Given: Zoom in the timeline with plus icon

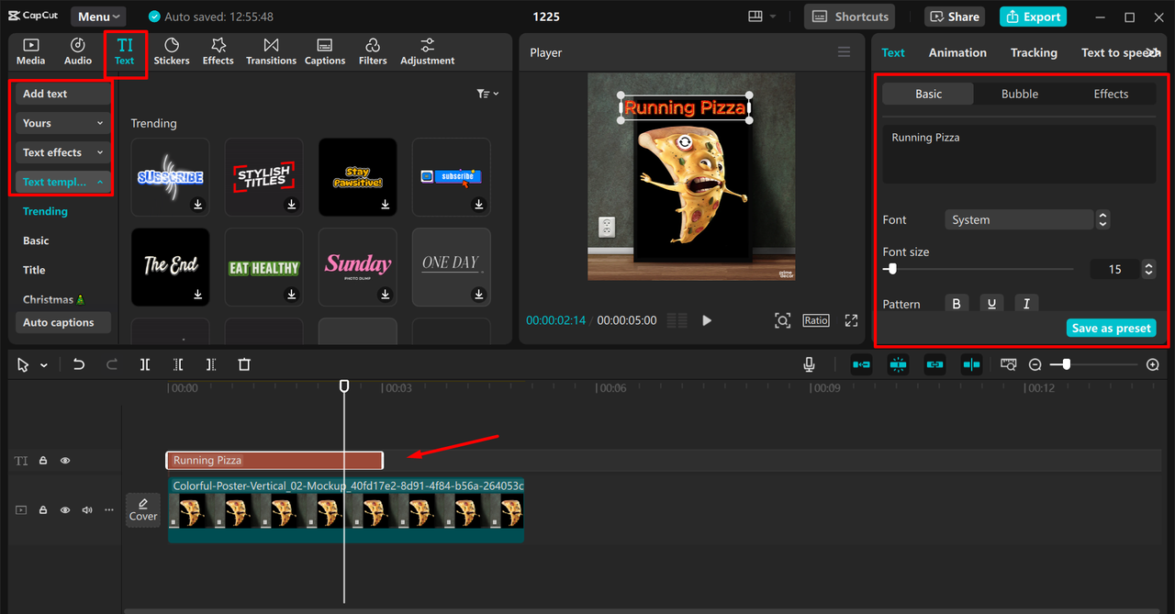Looking at the screenshot, I should click(x=1153, y=364).
